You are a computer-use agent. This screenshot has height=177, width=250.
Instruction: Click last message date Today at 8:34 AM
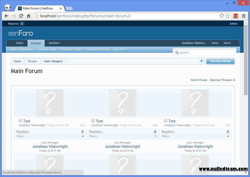[x=123, y=151]
